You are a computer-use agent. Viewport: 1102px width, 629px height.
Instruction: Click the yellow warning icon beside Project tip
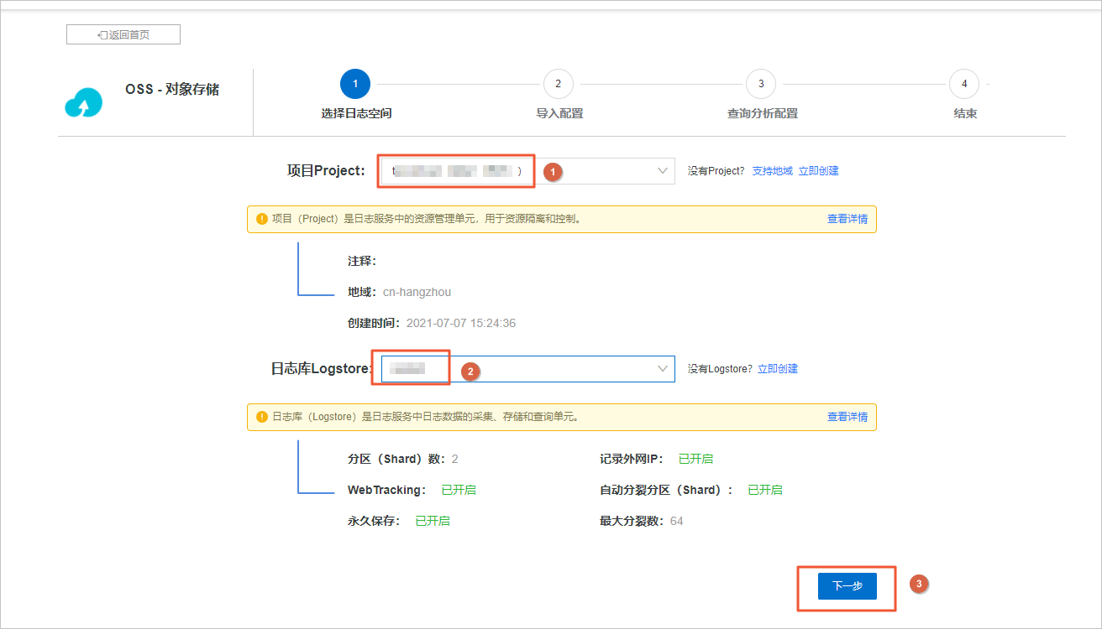(263, 219)
